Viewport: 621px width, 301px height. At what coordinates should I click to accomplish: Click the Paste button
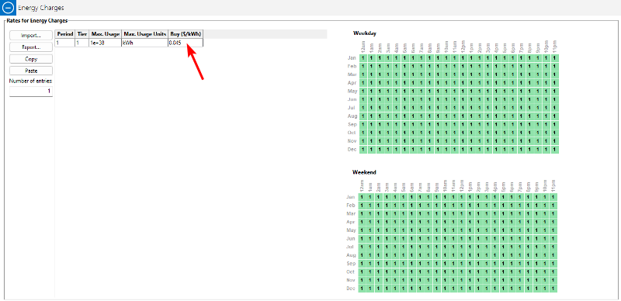point(31,71)
